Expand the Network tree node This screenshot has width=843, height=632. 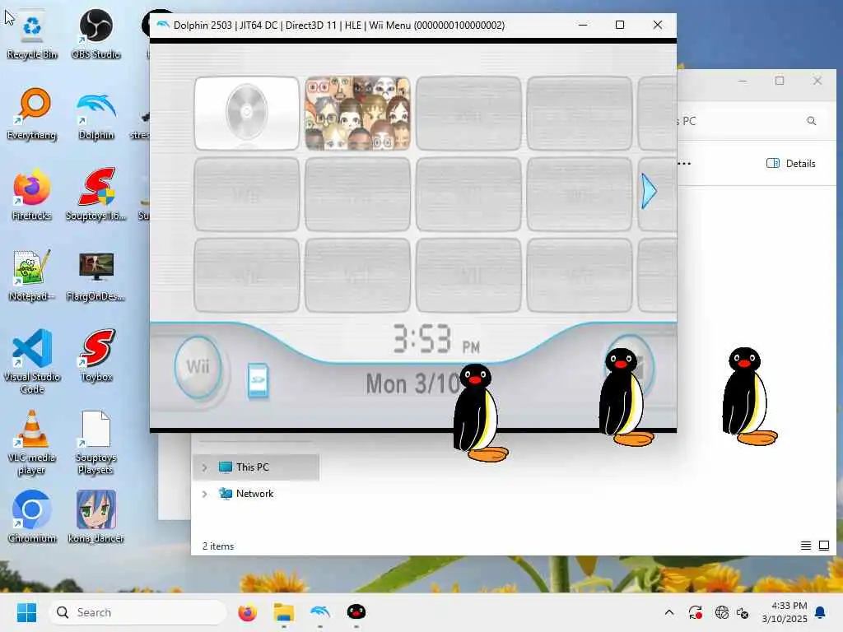point(204,494)
